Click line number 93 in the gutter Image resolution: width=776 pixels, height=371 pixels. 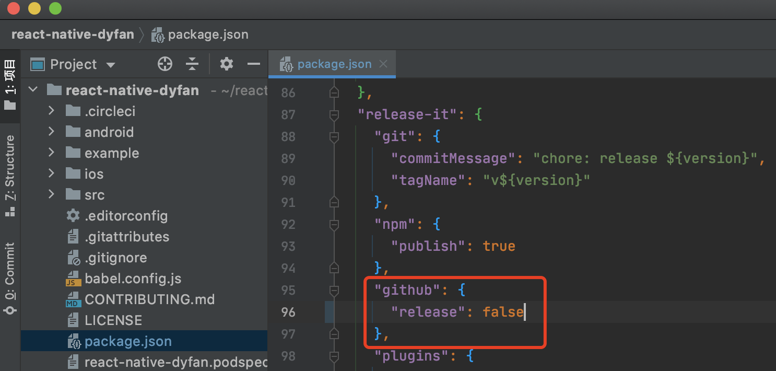tap(288, 246)
